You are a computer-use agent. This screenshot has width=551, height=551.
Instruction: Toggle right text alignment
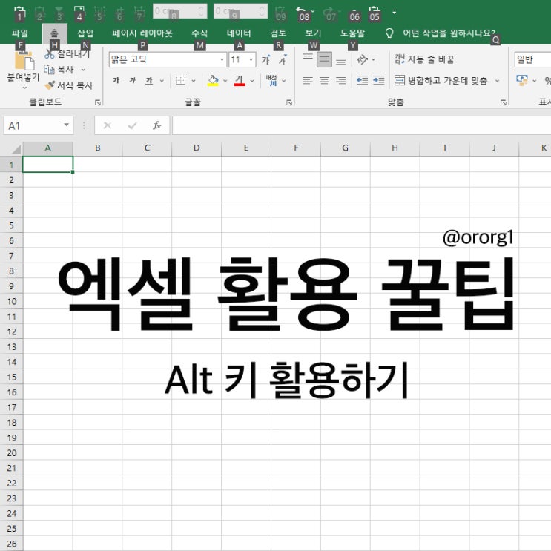[341, 81]
